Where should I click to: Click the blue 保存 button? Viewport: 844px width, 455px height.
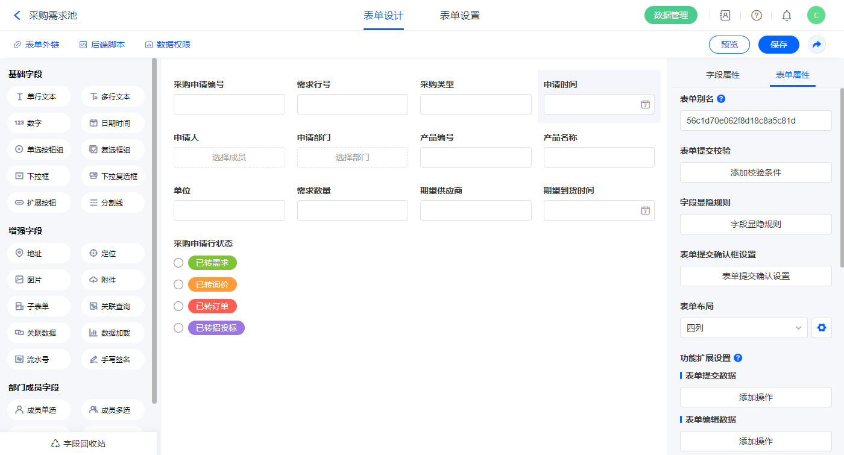[x=778, y=45]
